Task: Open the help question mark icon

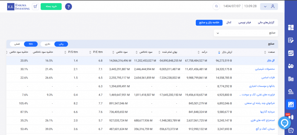Action: tap(68, 6)
